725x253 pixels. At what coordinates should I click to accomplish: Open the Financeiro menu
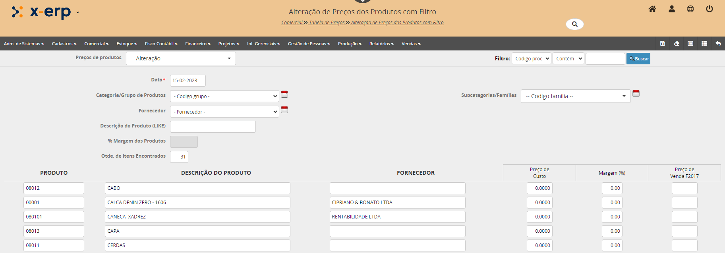tap(197, 44)
